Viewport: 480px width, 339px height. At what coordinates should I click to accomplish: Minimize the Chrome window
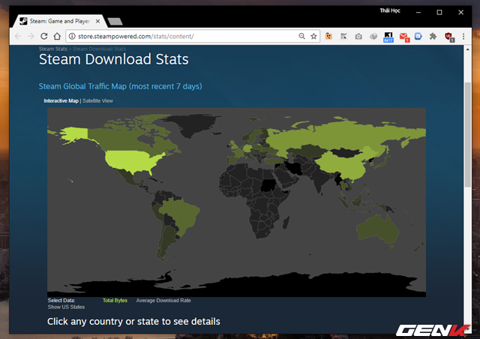tap(418, 12)
